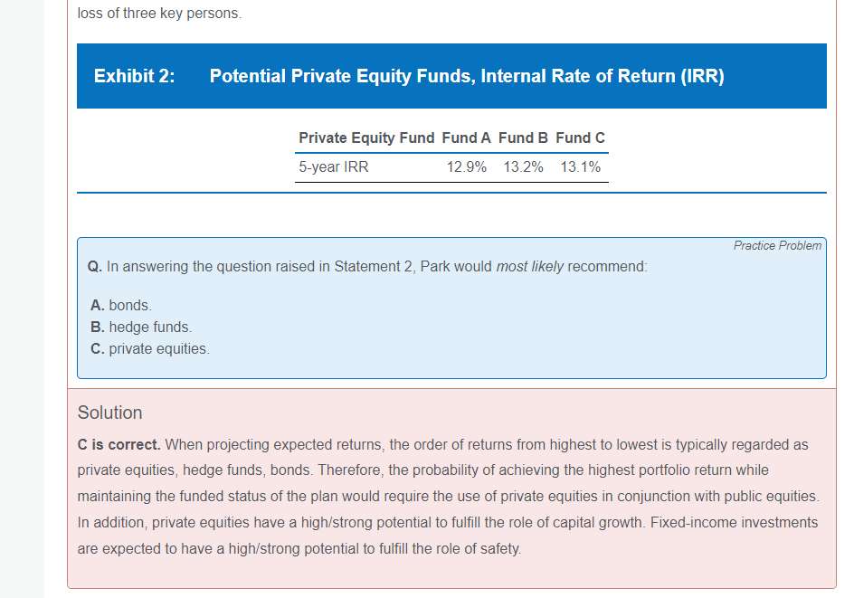Click the solution sentence starting 'In addition'
The height and width of the screenshot is (598, 854).
tap(447, 523)
